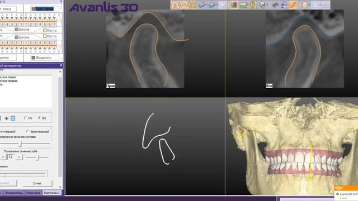The width and height of the screenshot is (358, 201).
Task: Click the highlighted upper-right tooth chart legend item
Action: (45, 9)
